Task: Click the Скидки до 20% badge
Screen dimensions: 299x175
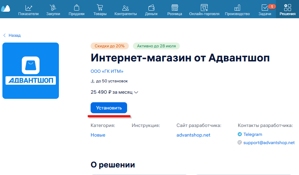Action: pyautogui.click(x=110, y=46)
